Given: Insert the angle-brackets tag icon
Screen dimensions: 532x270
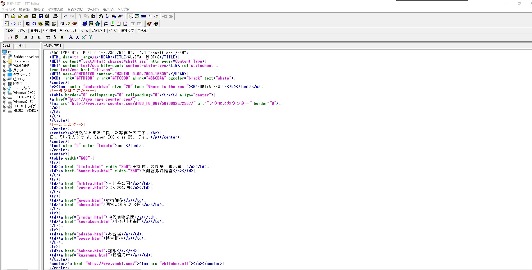Looking at the screenshot, I should pos(13,24).
